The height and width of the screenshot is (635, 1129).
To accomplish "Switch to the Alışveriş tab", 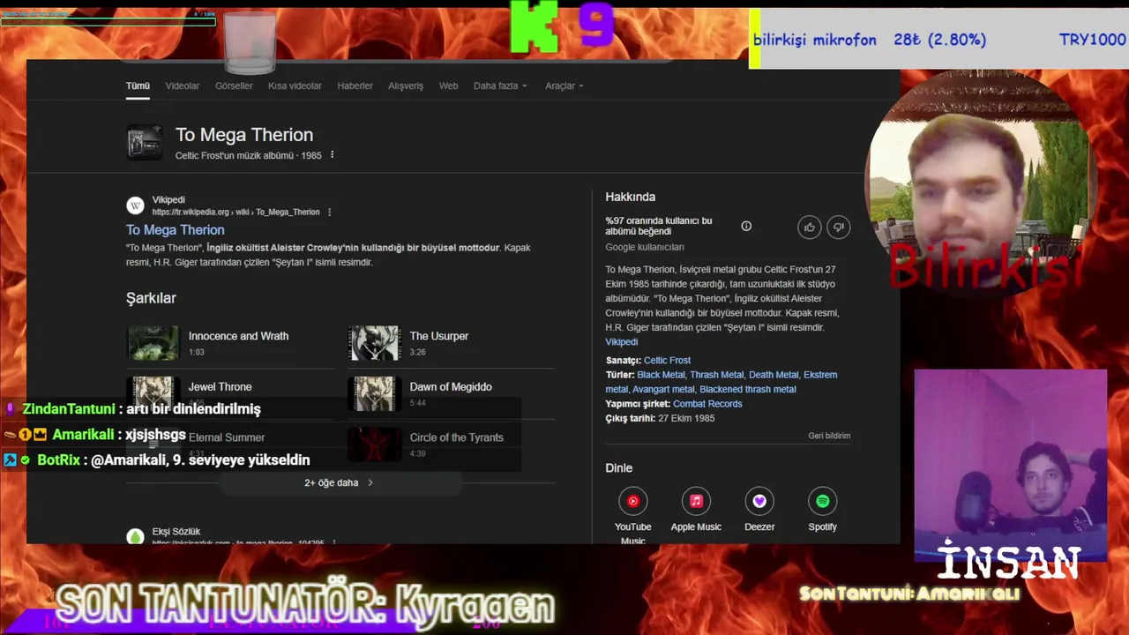I will [x=406, y=86].
